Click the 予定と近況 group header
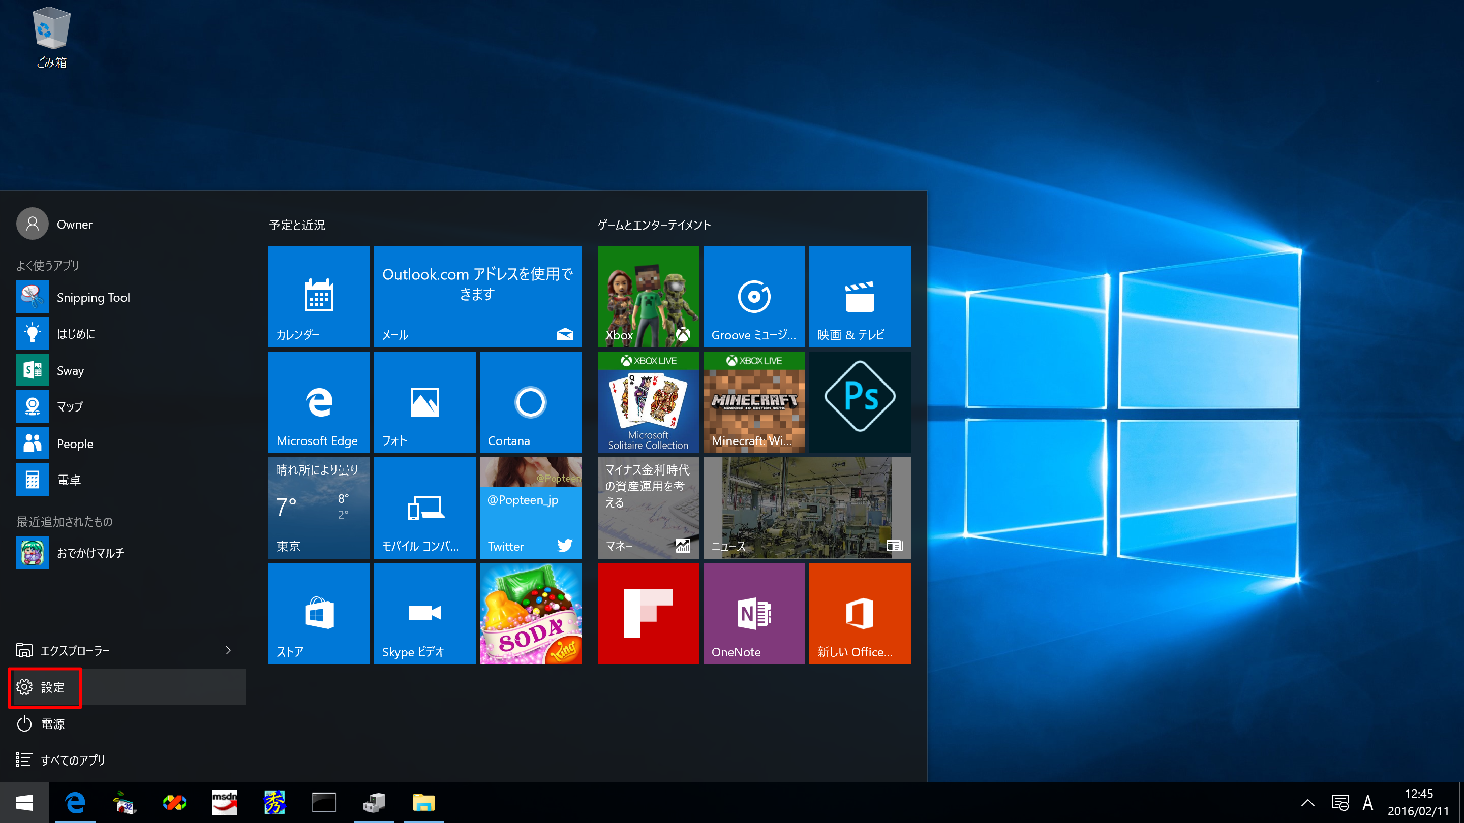 (297, 225)
